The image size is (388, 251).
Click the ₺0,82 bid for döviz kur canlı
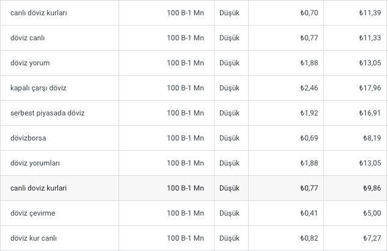pyautogui.click(x=309, y=238)
